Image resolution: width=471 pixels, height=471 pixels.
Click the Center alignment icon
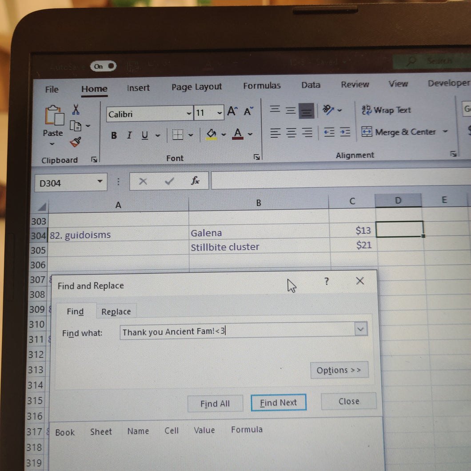[x=291, y=132]
